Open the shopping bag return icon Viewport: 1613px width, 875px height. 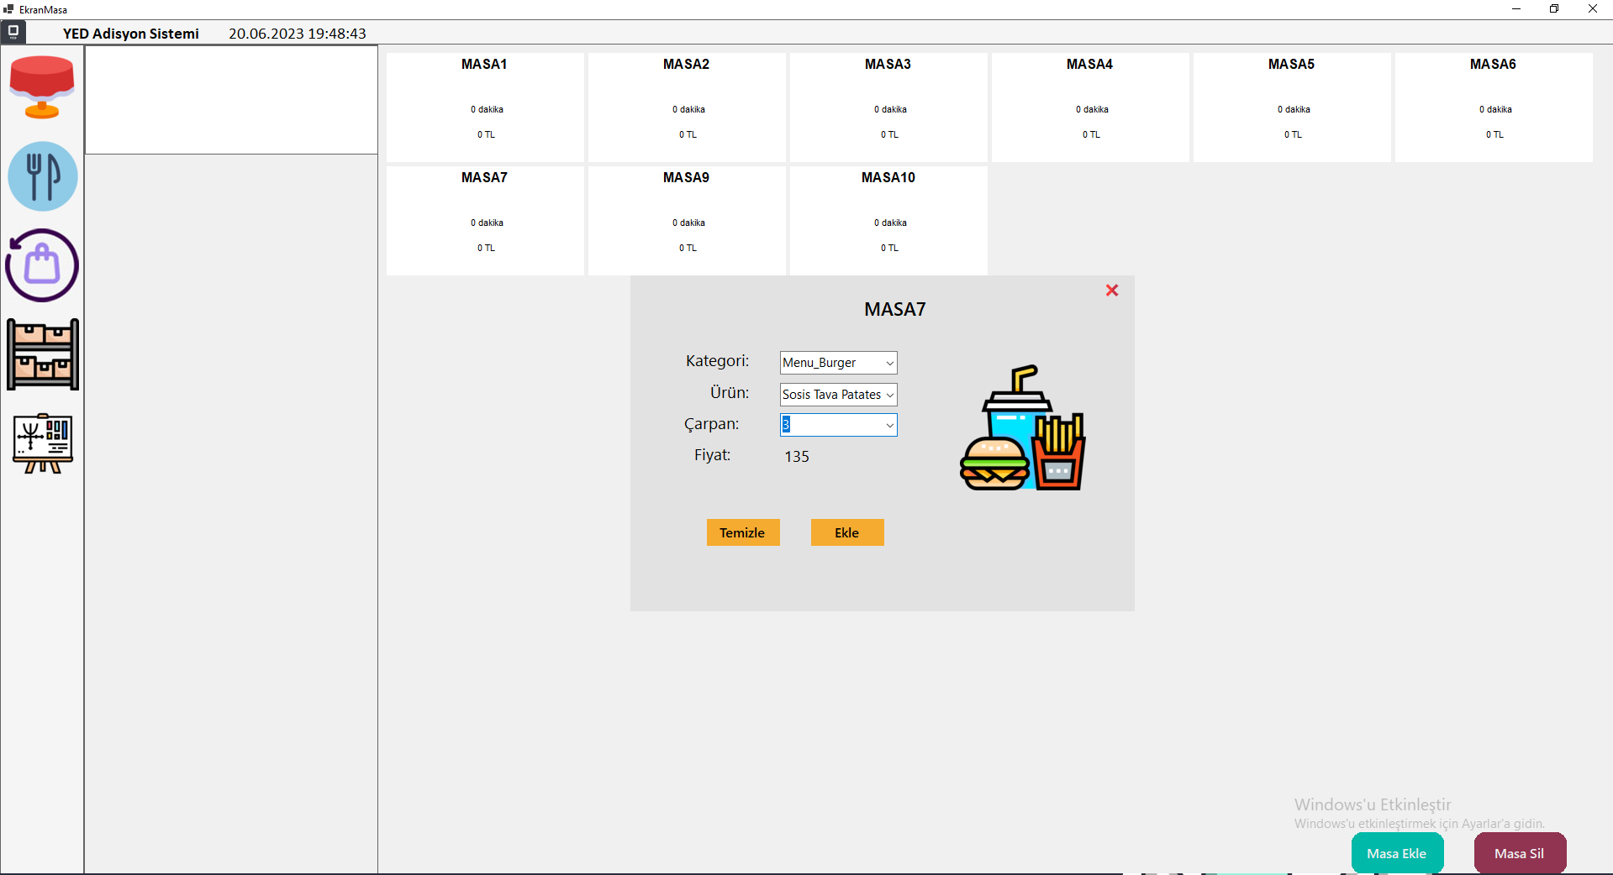click(42, 265)
